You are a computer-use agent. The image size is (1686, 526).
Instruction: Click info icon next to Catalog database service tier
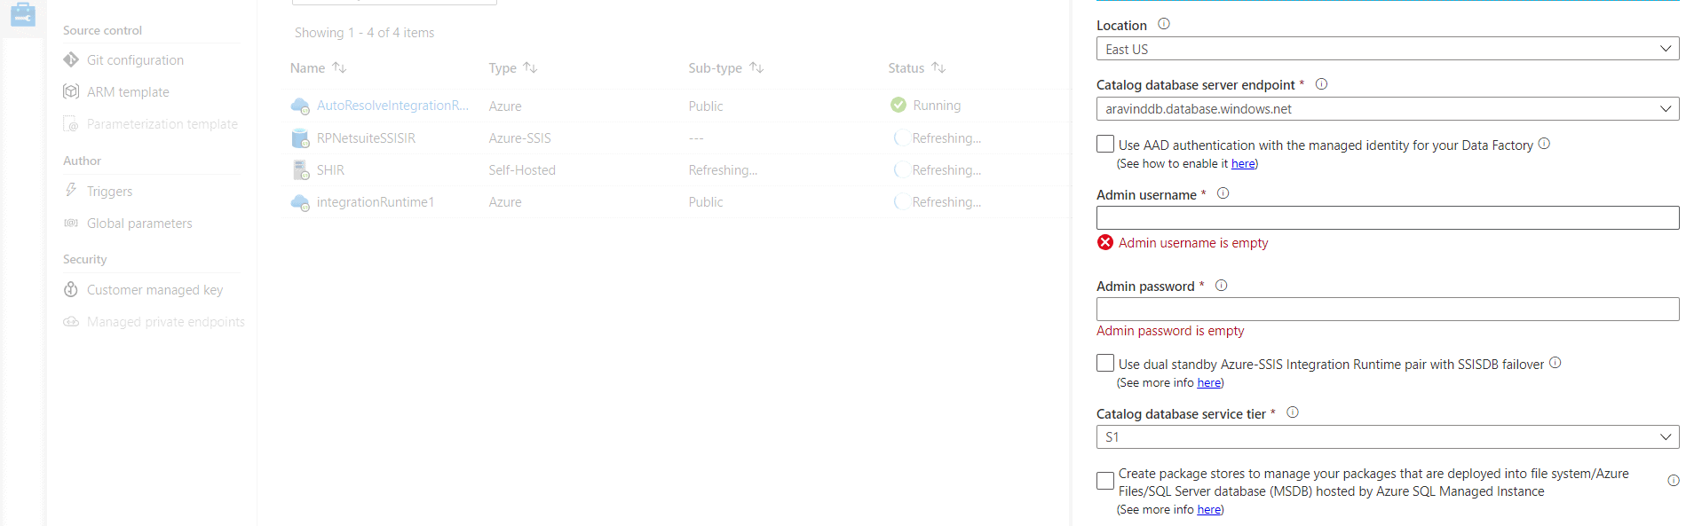pyautogui.click(x=1293, y=412)
